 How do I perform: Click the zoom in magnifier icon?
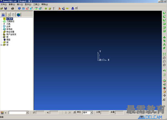164,58
